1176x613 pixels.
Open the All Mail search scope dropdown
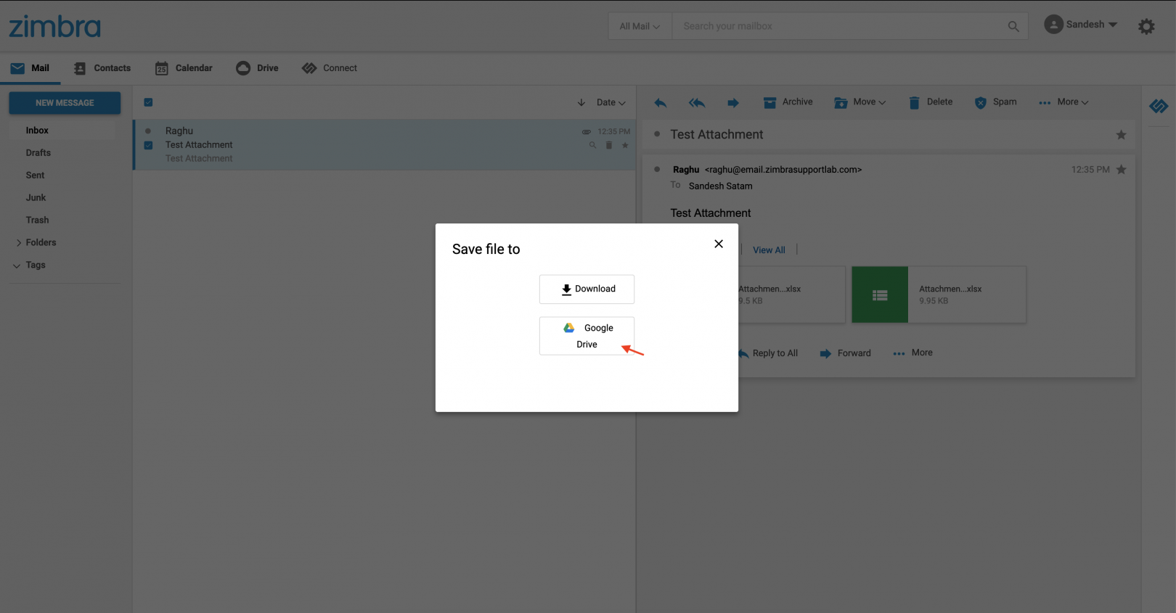[x=640, y=26]
